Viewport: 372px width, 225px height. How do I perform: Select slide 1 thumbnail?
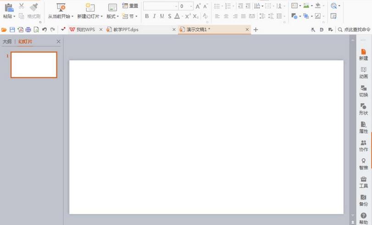[x=34, y=64]
